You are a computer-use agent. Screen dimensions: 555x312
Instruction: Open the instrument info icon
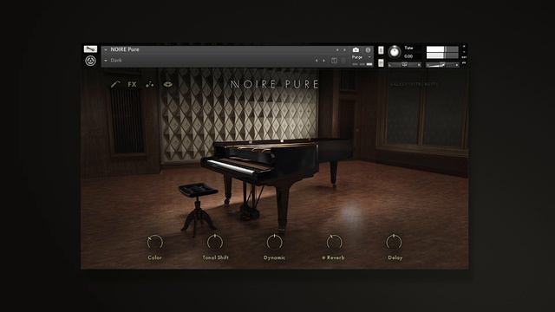pos(368,50)
